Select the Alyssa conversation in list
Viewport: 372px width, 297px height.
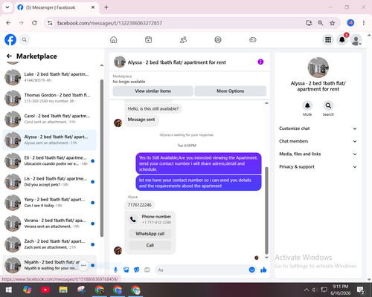50,140
